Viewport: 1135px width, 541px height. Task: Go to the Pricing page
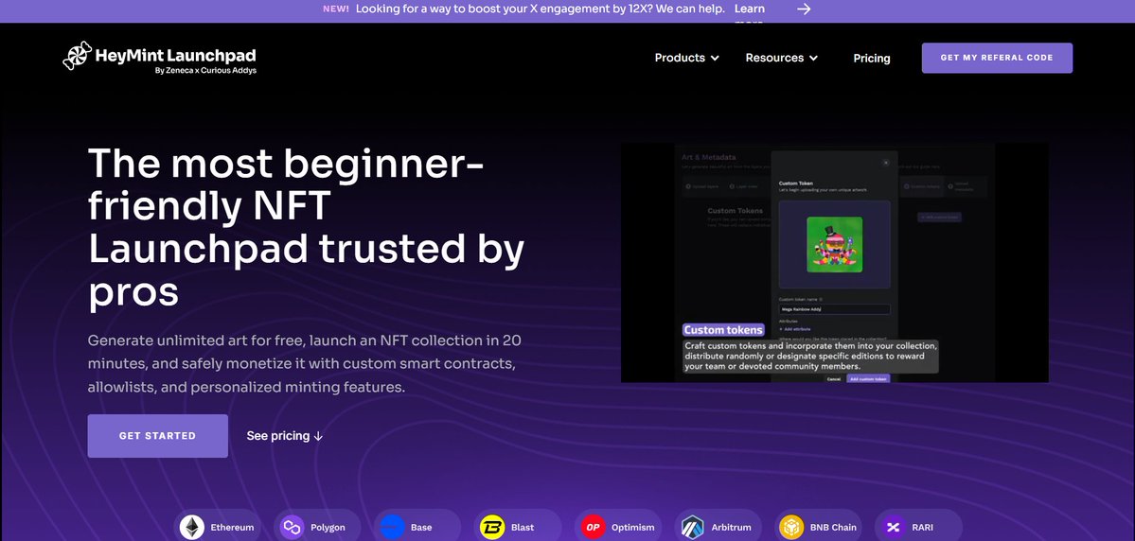click(x=872, y=59)
